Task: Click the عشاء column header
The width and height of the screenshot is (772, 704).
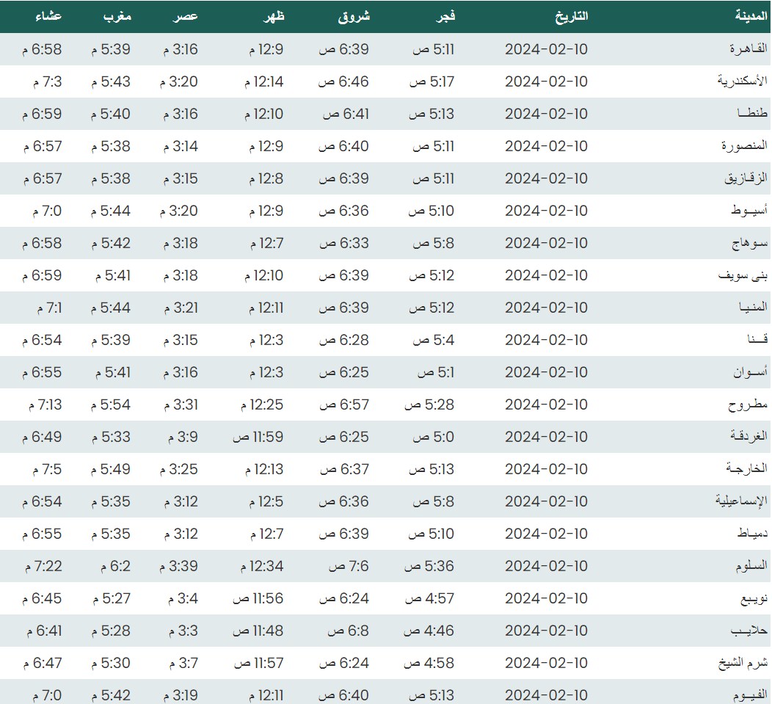Action: 48,15
